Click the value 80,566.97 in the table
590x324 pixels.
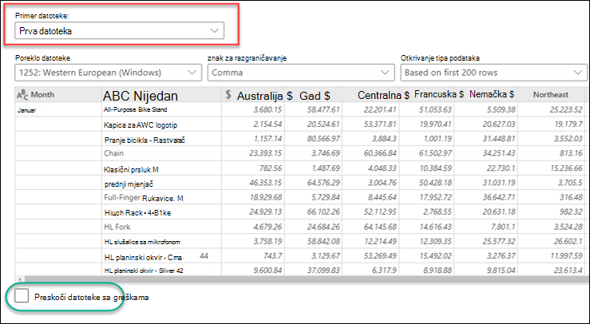[x=323, y=139]
